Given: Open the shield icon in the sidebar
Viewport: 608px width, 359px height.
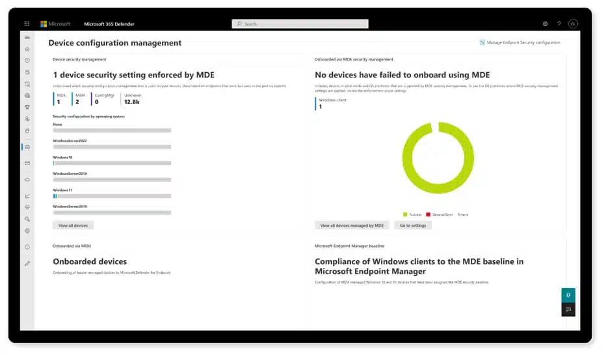Looking at the screenshot, I should (x=27, y=60).
